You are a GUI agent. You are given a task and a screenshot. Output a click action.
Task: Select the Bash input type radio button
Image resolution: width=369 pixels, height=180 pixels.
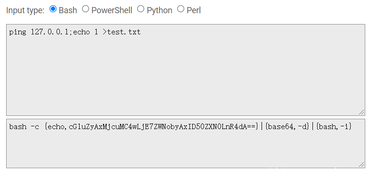pyautogui.click(x=53, y=9)
